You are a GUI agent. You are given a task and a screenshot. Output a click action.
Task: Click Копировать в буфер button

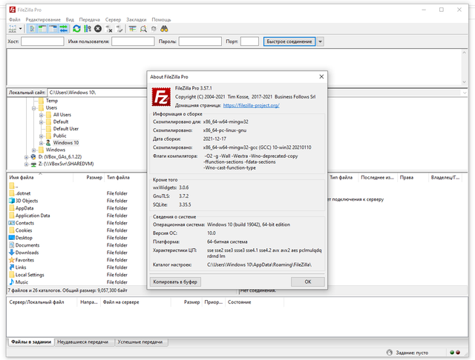click(x=175, y=281)
